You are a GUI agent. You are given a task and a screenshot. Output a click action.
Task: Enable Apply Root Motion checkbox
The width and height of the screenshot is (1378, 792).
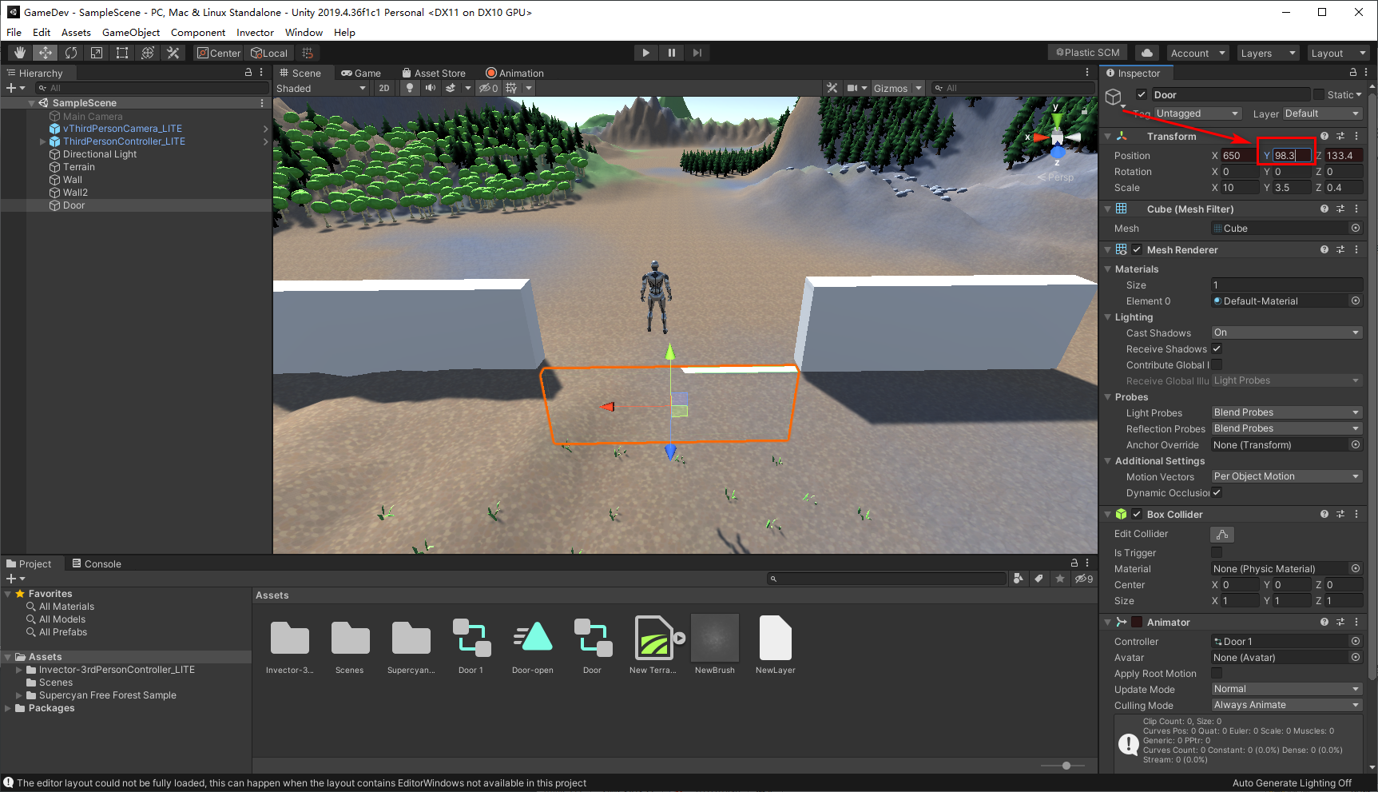(1217, 674)
